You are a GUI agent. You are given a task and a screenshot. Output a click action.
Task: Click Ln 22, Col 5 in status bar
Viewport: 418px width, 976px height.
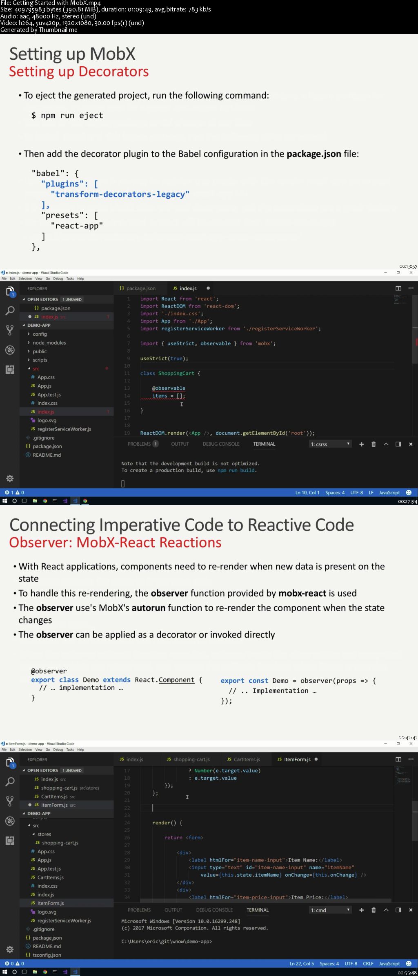[302, 964]
